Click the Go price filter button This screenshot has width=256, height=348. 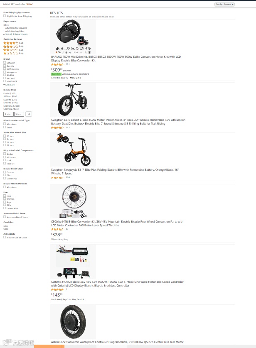29,114
